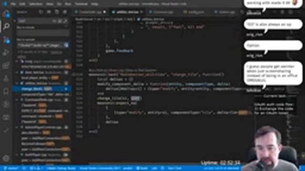This screenshot has width=305, height=171.
Task: Collapse the utilities_test.lua result group
Action: pos(17,84)
